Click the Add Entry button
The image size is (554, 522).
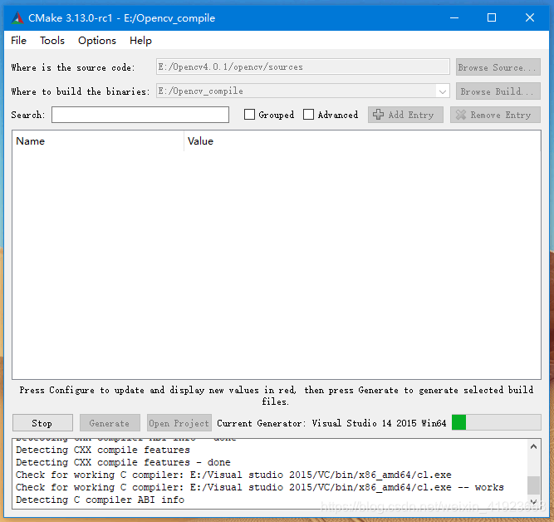405,115
